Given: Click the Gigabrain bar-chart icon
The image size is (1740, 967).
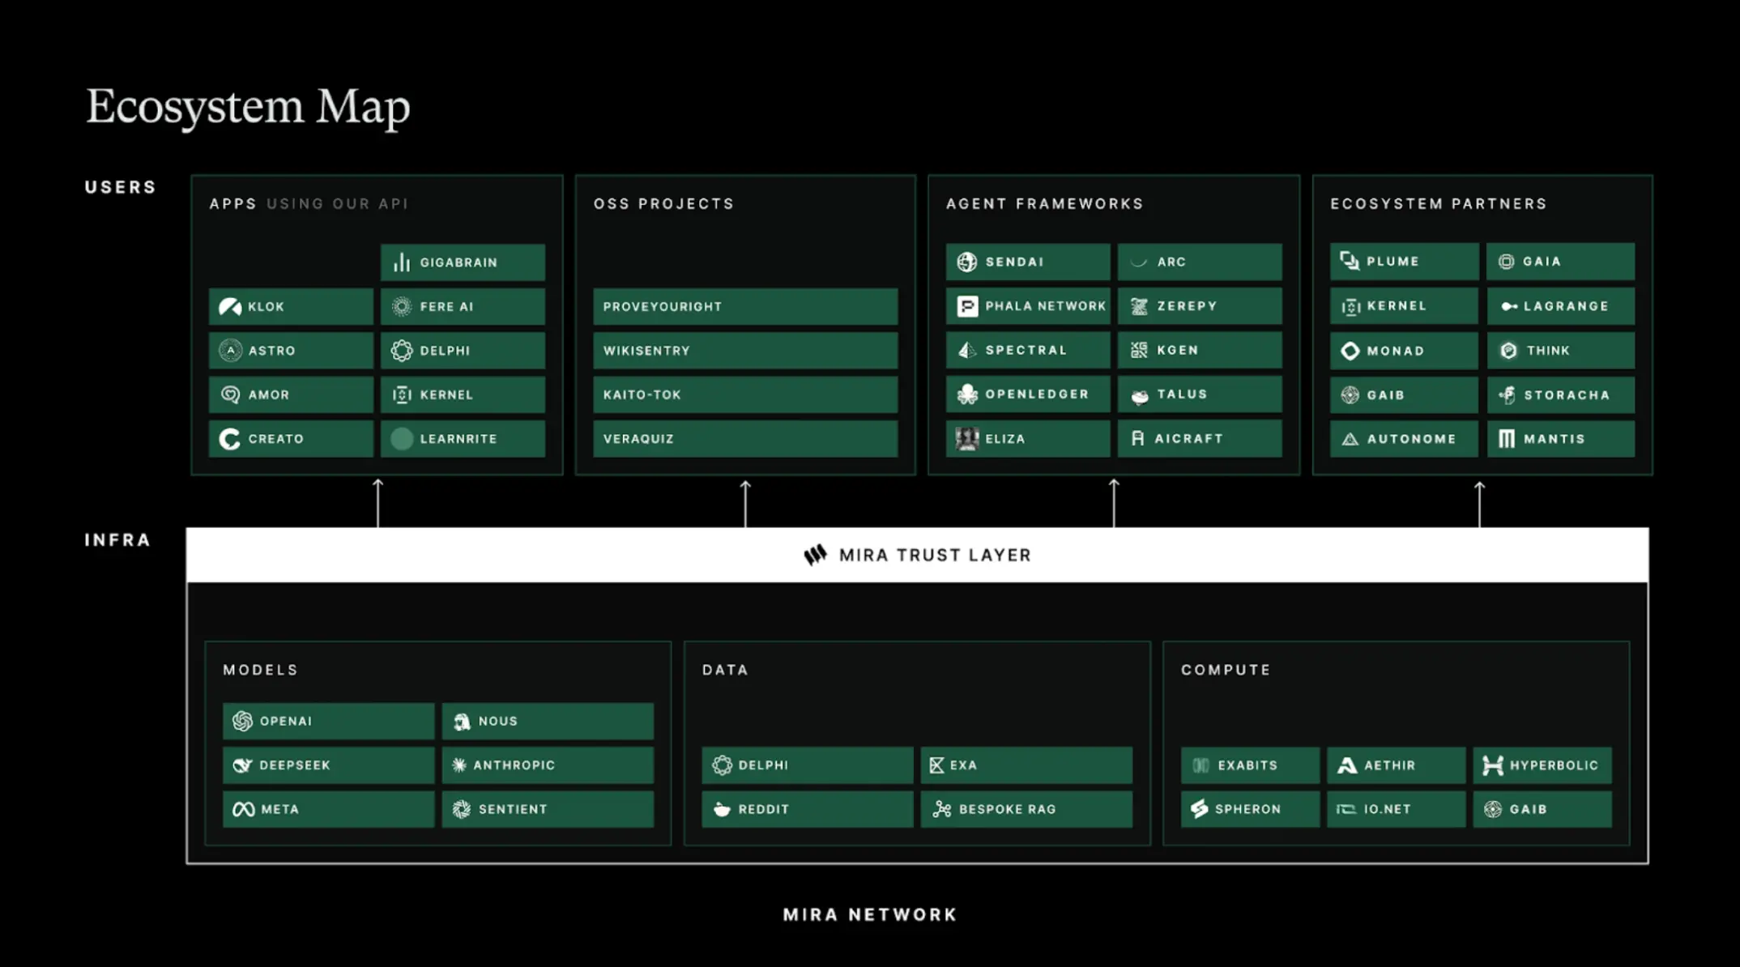Looking at the screenshot, I should [x=402, y=262].
